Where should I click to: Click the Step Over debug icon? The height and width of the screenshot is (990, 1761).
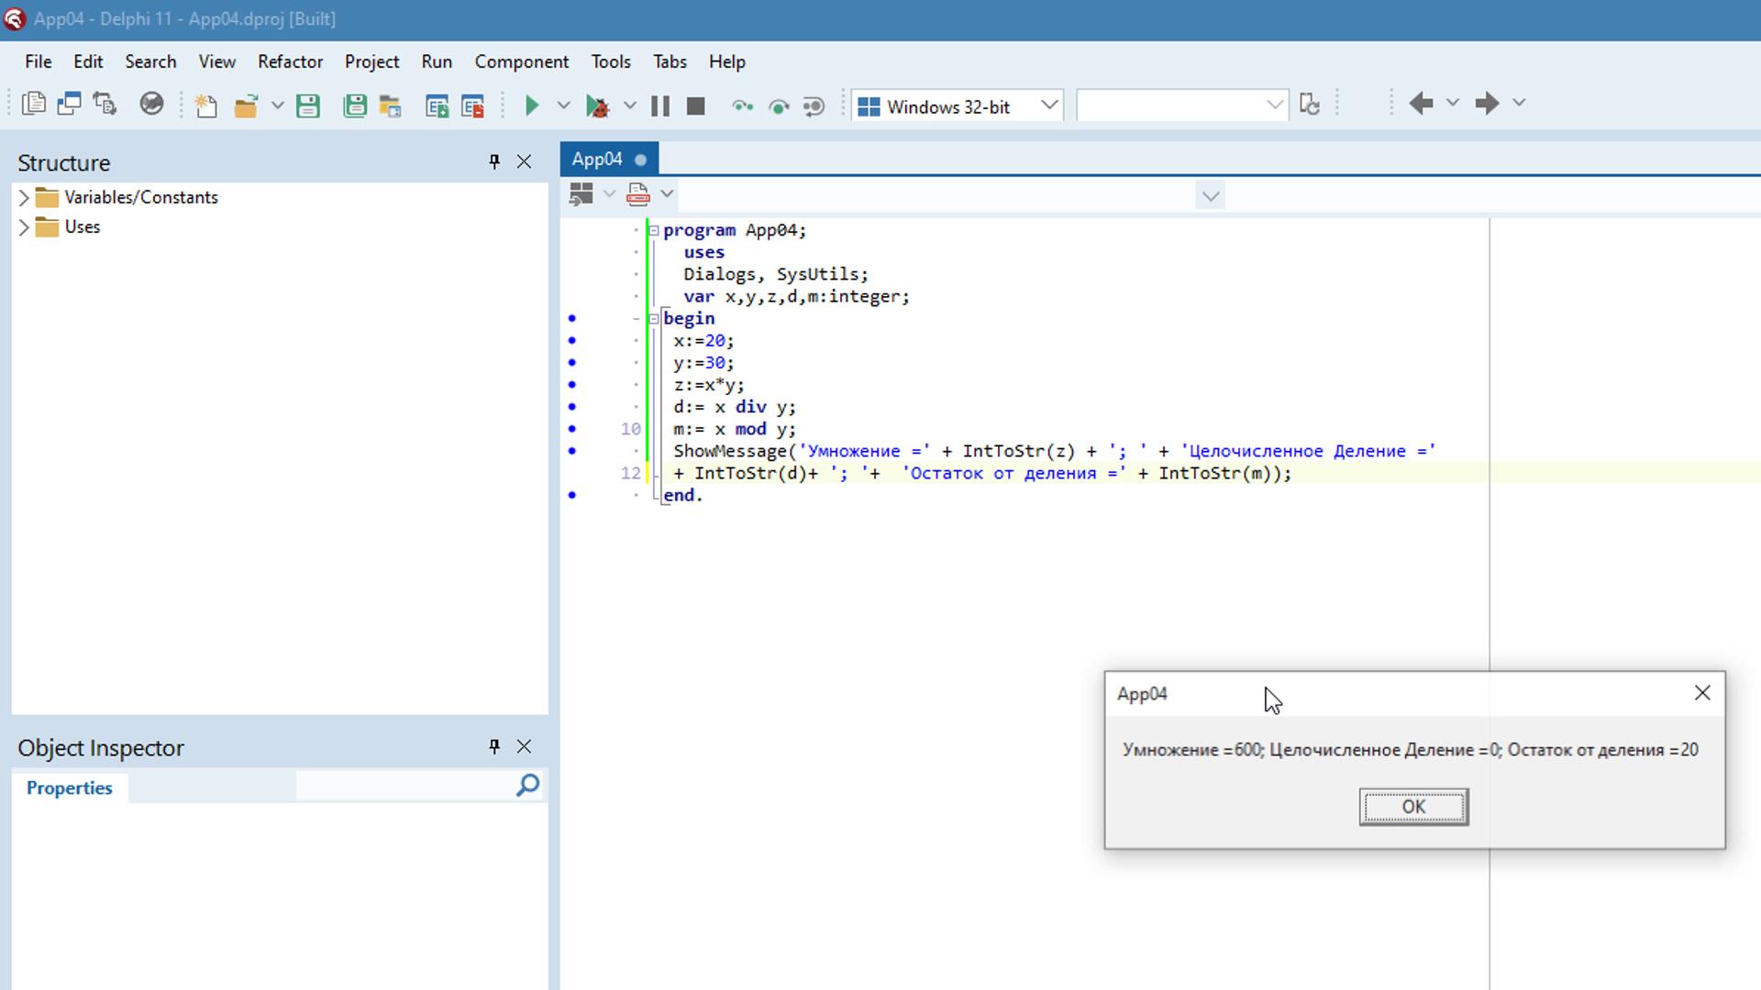coord(779,106)
